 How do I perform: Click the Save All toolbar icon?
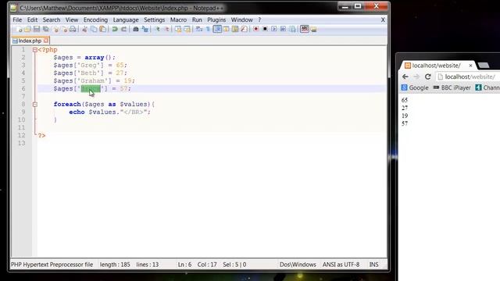tap(45, 30)
